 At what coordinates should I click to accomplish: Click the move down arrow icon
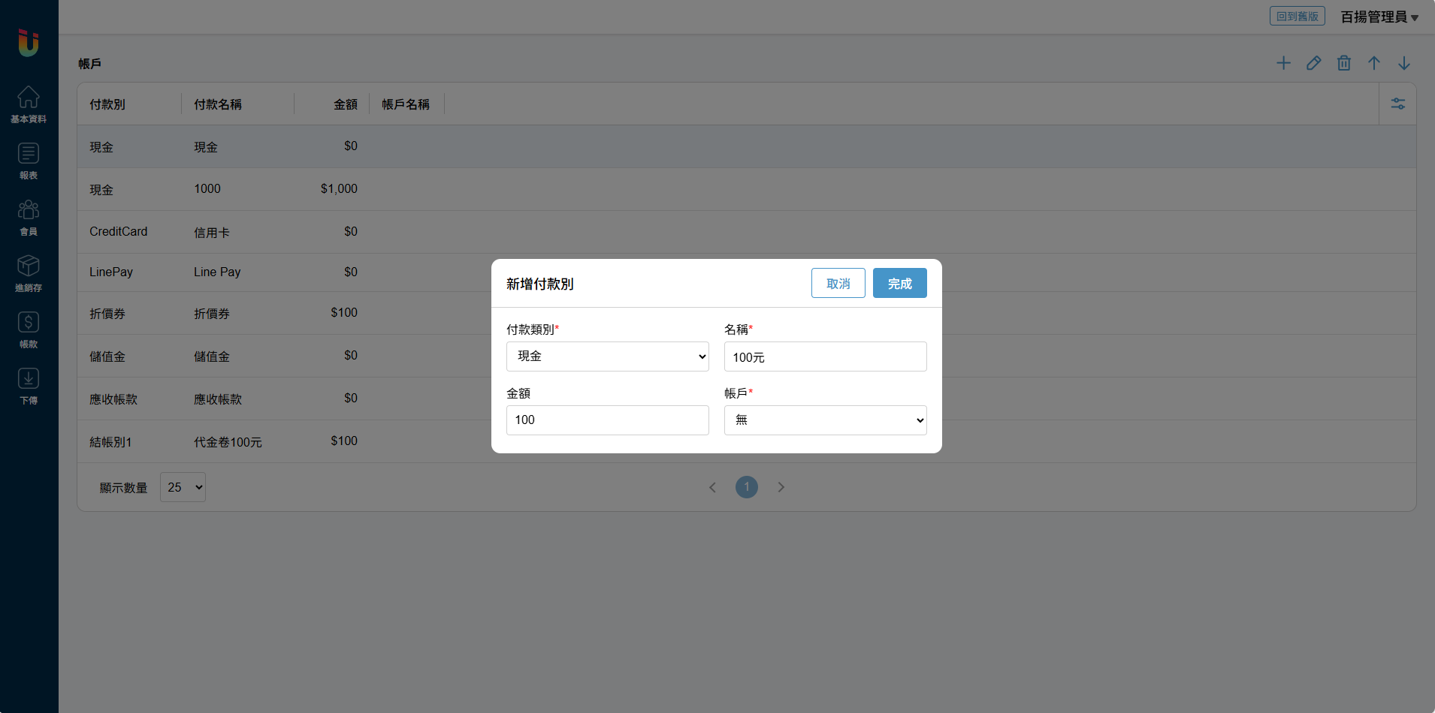coord(1403,63)
